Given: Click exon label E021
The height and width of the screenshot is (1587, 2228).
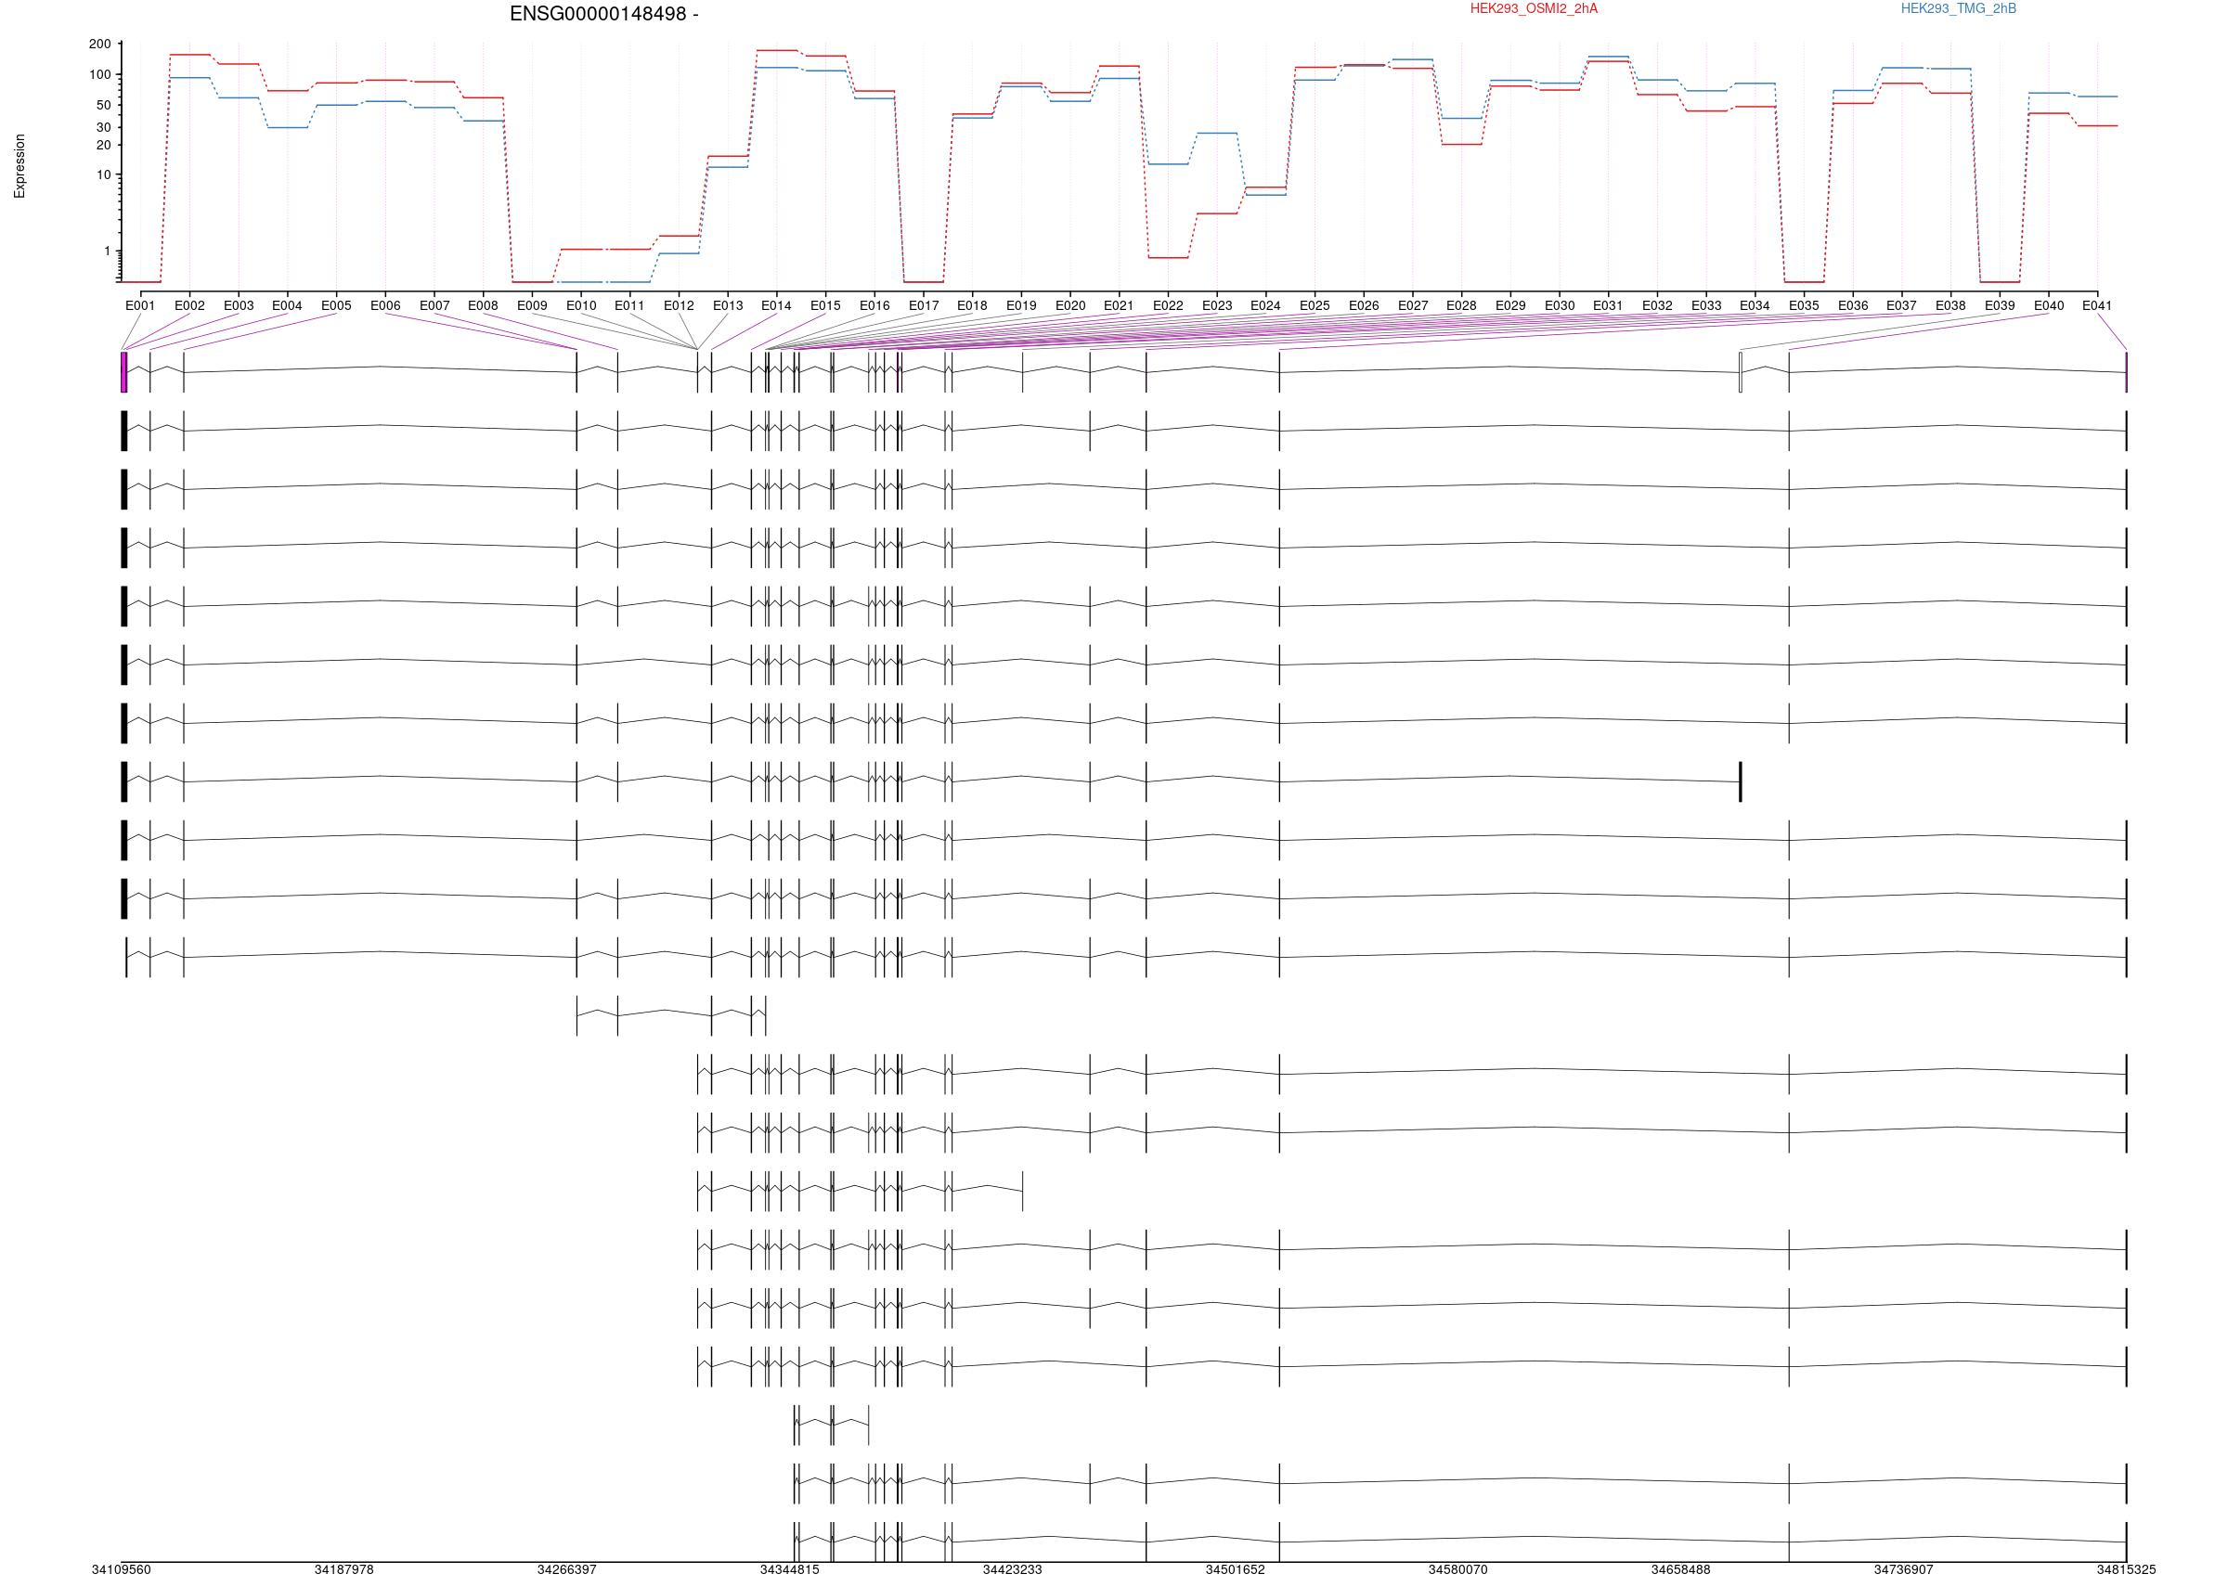Looking at the screenshot, I should click(1119, 306).
